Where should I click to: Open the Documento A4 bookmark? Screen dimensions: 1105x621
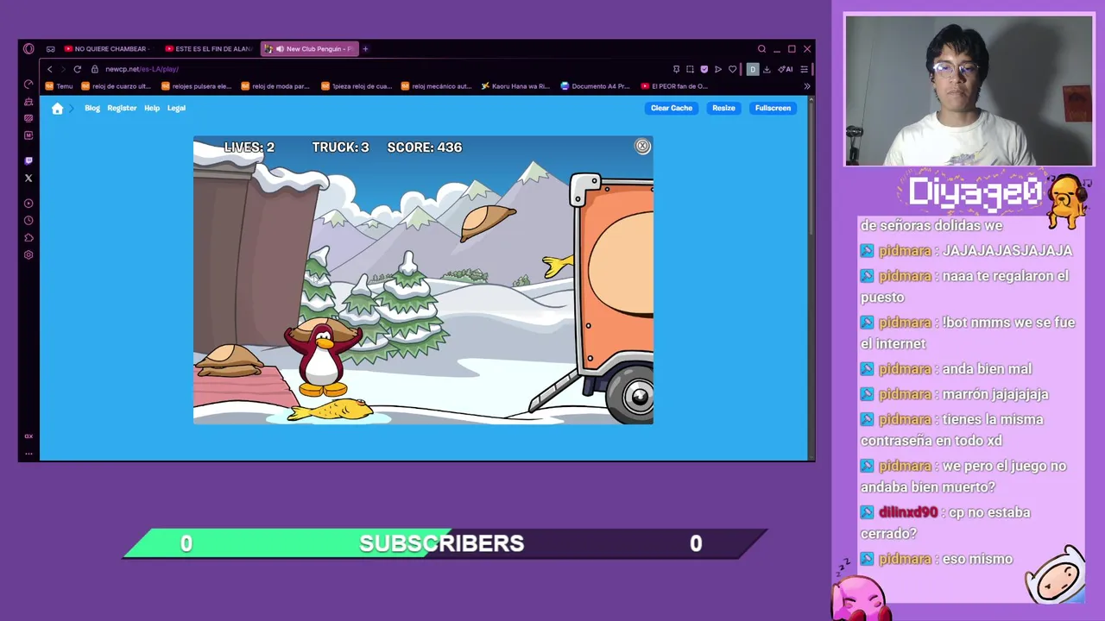coord(596,86)
